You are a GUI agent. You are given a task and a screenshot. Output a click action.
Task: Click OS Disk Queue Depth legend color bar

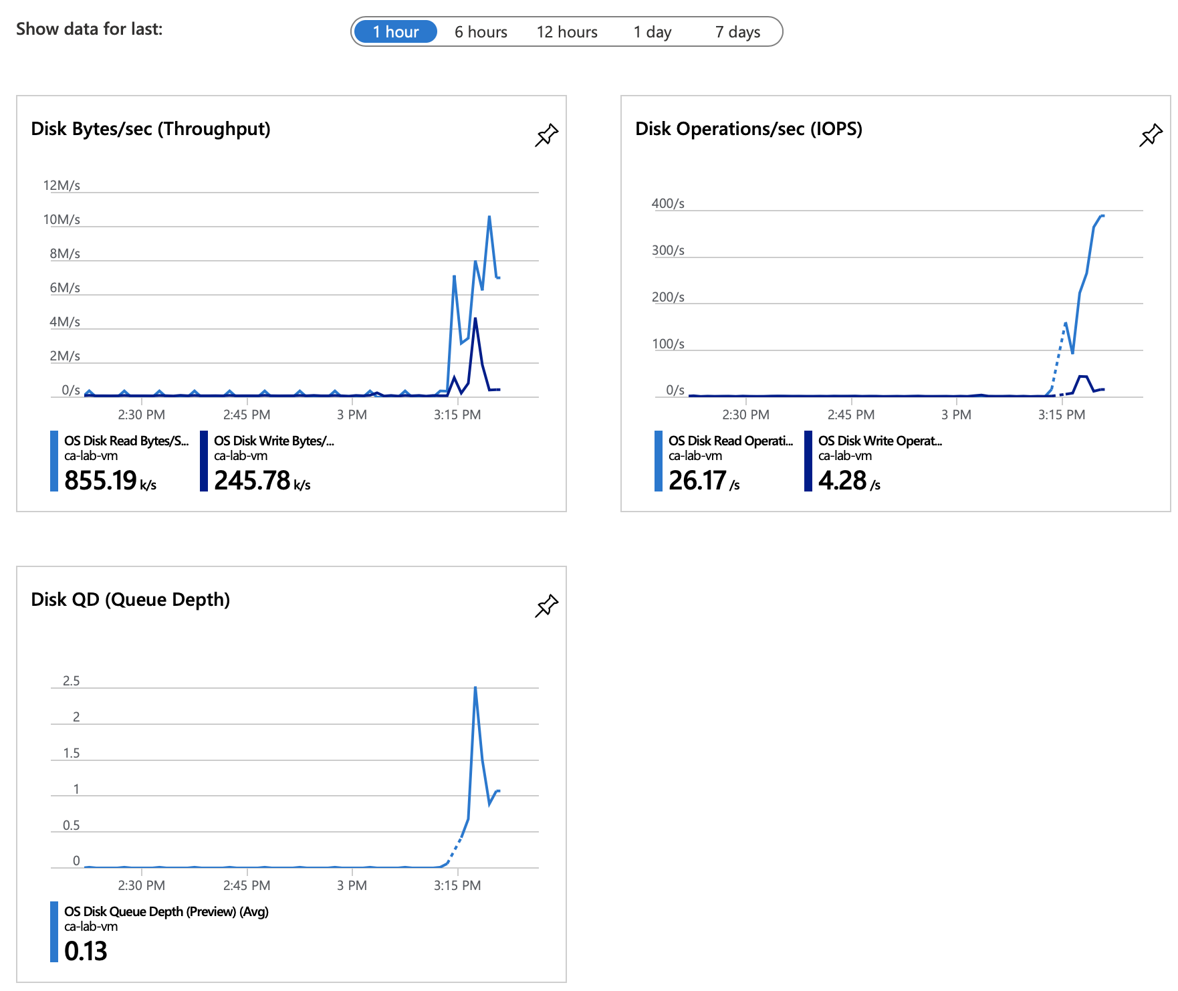(54, 932)
